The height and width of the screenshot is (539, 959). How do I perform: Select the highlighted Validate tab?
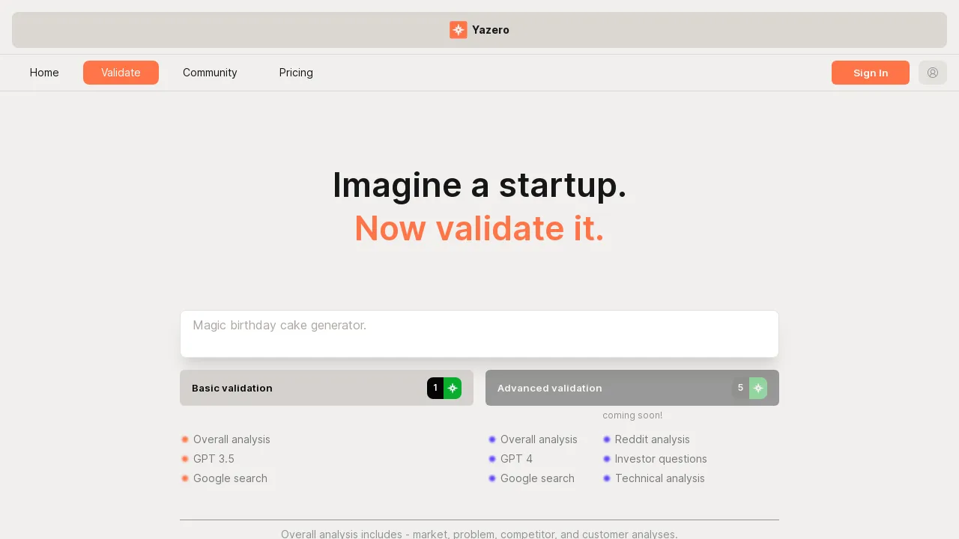pyautogui.click(x=121, y=73)
